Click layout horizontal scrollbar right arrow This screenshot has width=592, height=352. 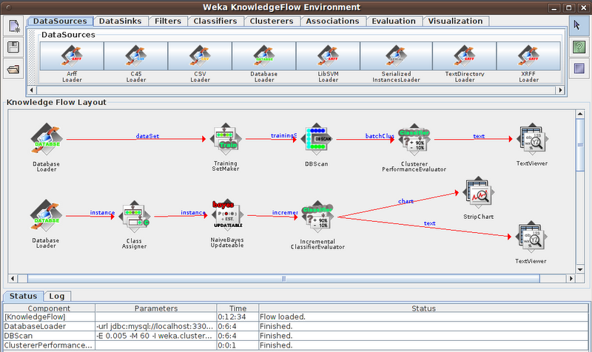click(x=571, y=279)
